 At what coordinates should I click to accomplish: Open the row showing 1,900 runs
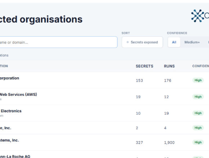coord(104,142)
